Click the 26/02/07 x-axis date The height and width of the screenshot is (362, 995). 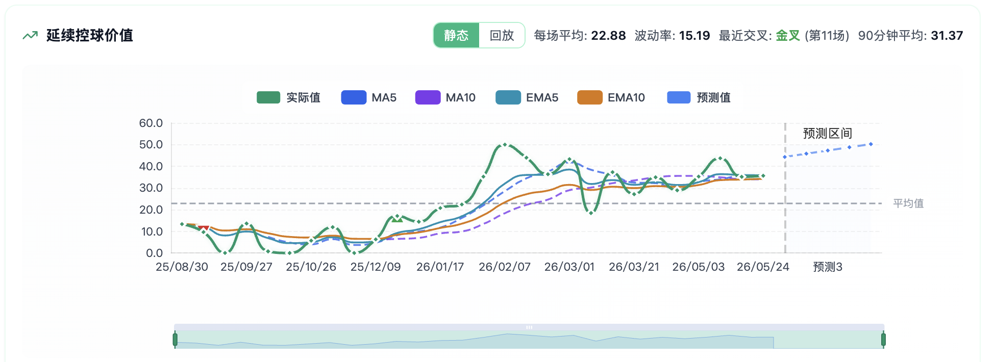tap(505, 267)
